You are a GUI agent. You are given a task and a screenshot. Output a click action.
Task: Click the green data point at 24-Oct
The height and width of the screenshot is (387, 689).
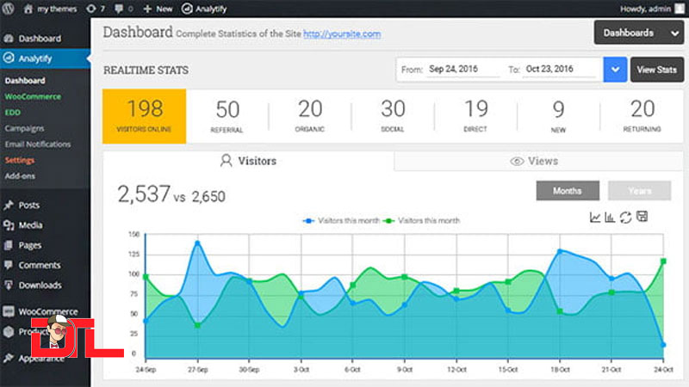tap(663, 261)
